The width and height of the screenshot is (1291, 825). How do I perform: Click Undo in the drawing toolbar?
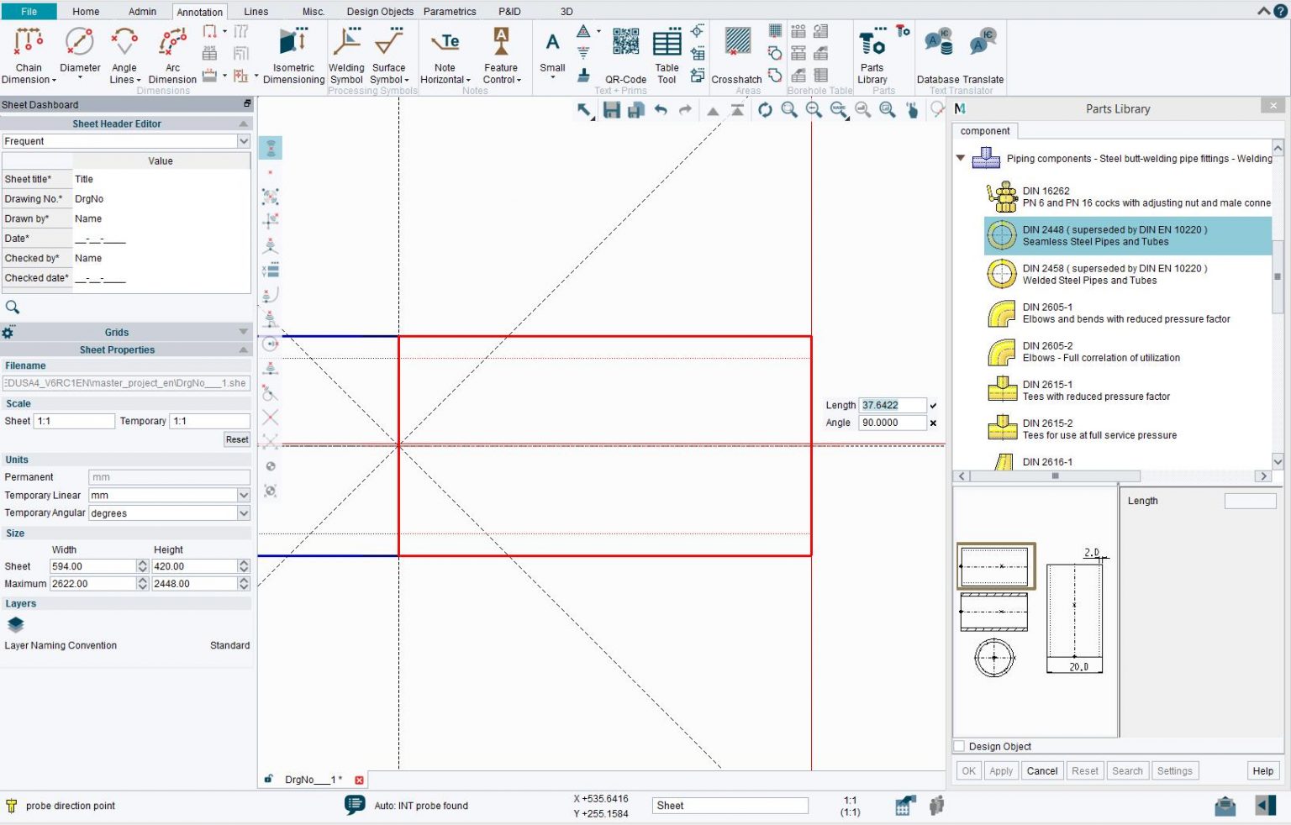click(661, 110)
